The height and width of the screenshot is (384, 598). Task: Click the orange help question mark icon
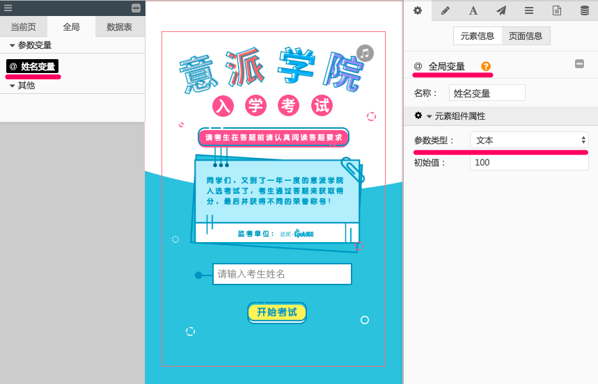486,66
